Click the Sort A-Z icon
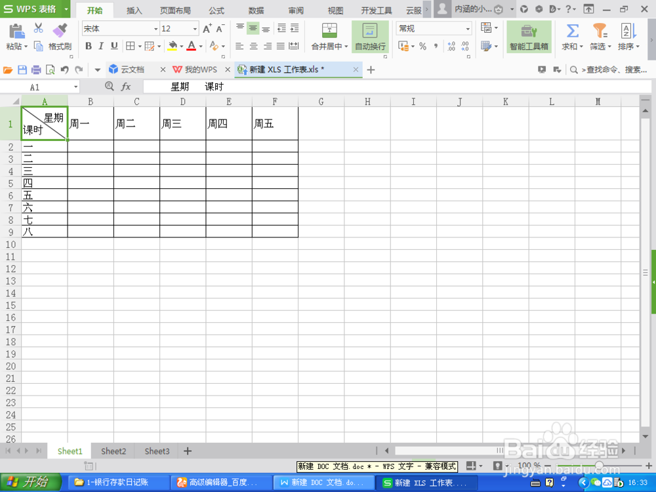 628,31
